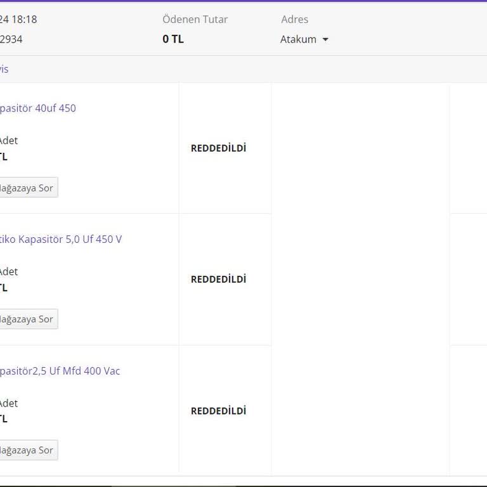Click the Adet quantity of the 2,5 Uf item

9,403
